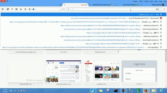Bookmark this page with the blue star
The width and height of the screenshot is (167, 93).
click(x=33, y=9)
